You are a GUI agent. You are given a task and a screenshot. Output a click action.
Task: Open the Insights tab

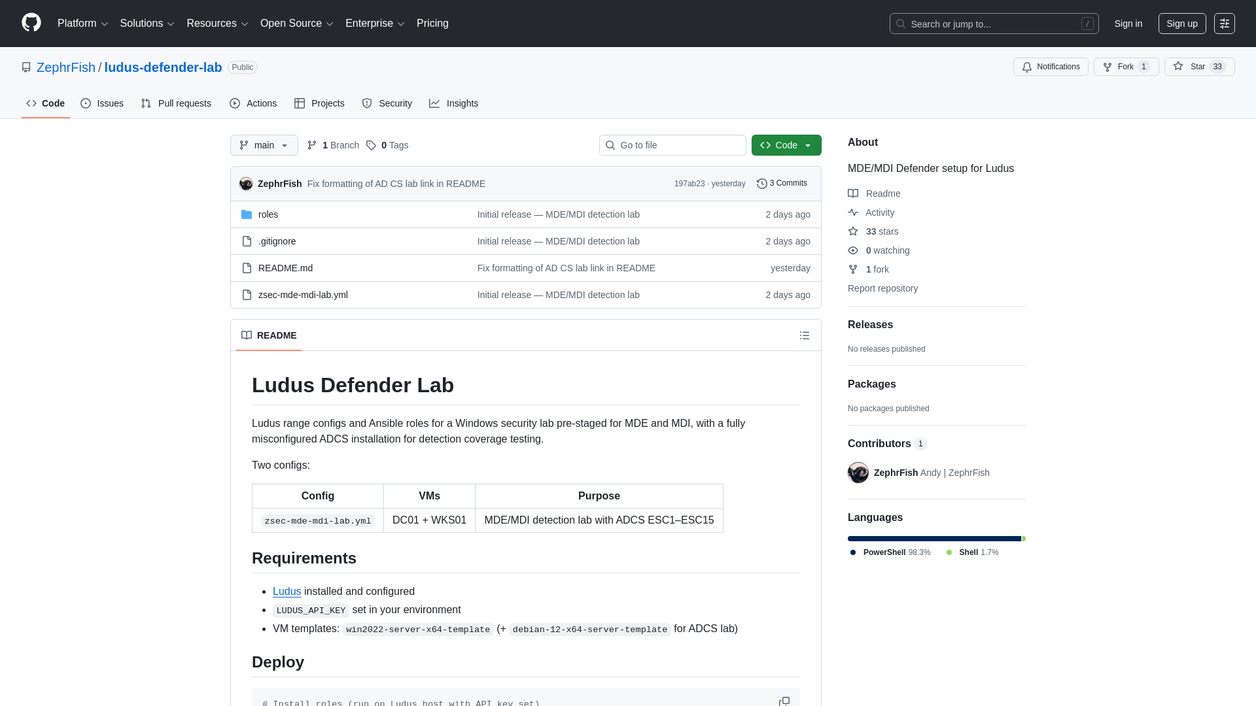(x=454, y=103)
